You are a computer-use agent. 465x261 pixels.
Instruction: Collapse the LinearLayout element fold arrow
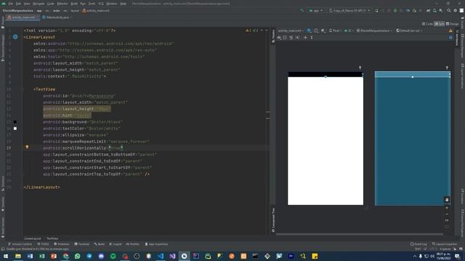coord(23,37)
